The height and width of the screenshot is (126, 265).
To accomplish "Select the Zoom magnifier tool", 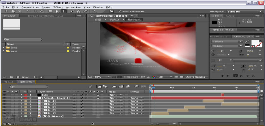I will 20,11.
